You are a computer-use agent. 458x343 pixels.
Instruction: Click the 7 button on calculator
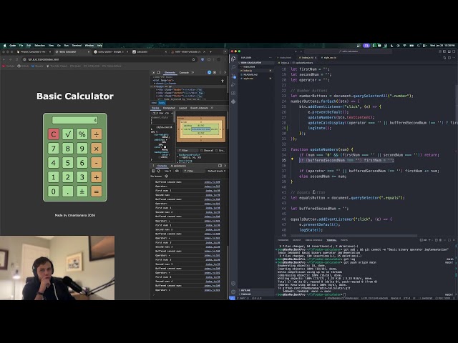(x=54, y=149)
